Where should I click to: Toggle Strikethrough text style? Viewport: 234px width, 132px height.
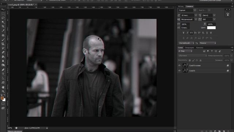pyautogui.click(x=211, y=33)
